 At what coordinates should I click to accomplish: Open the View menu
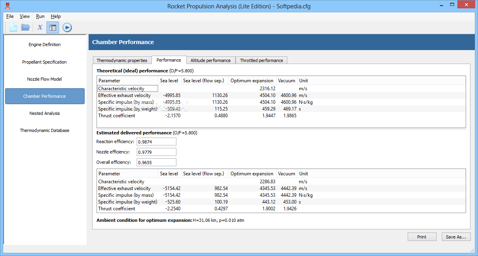(25, 16)
